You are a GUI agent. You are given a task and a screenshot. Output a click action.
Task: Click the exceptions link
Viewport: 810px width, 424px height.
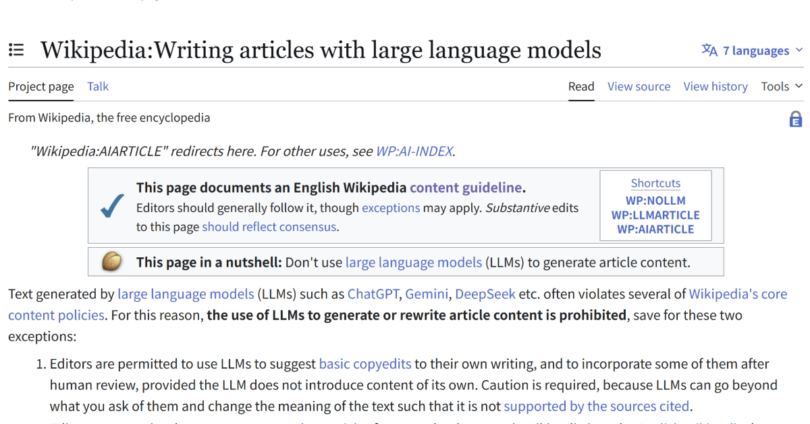tap(391, 208)
